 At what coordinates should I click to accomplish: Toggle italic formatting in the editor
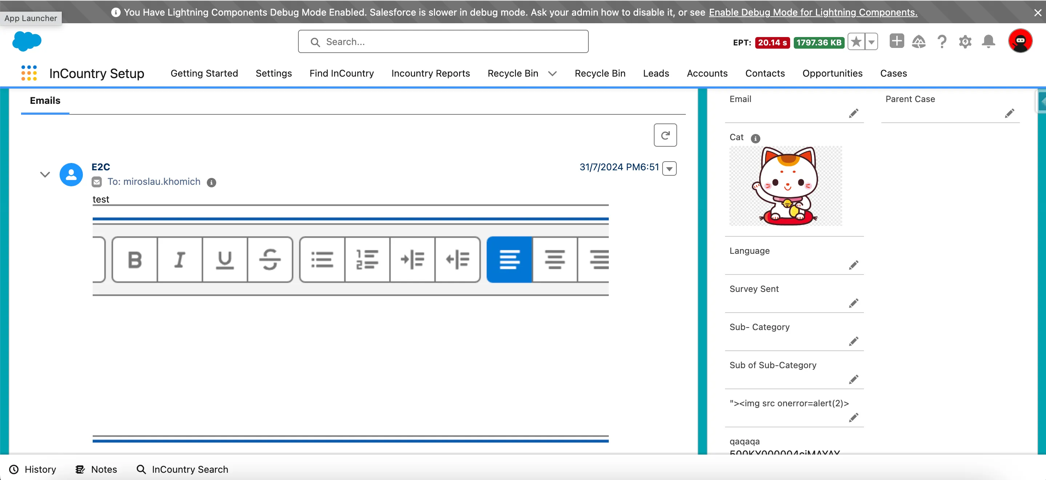coord(180,260)
